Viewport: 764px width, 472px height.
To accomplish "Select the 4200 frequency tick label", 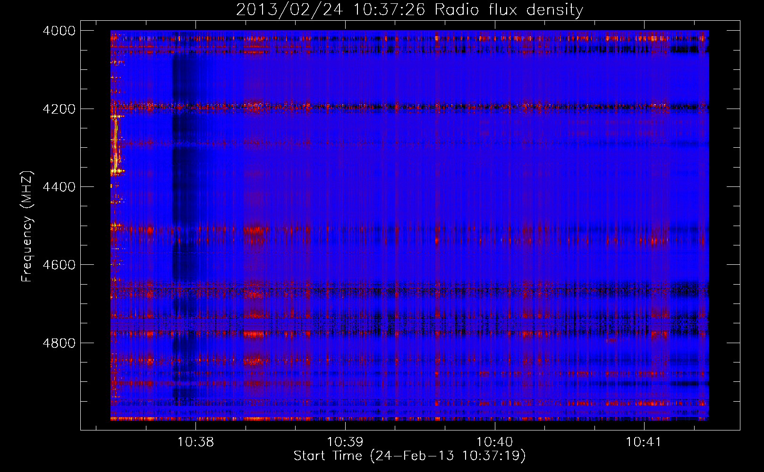I will (59, 109).
